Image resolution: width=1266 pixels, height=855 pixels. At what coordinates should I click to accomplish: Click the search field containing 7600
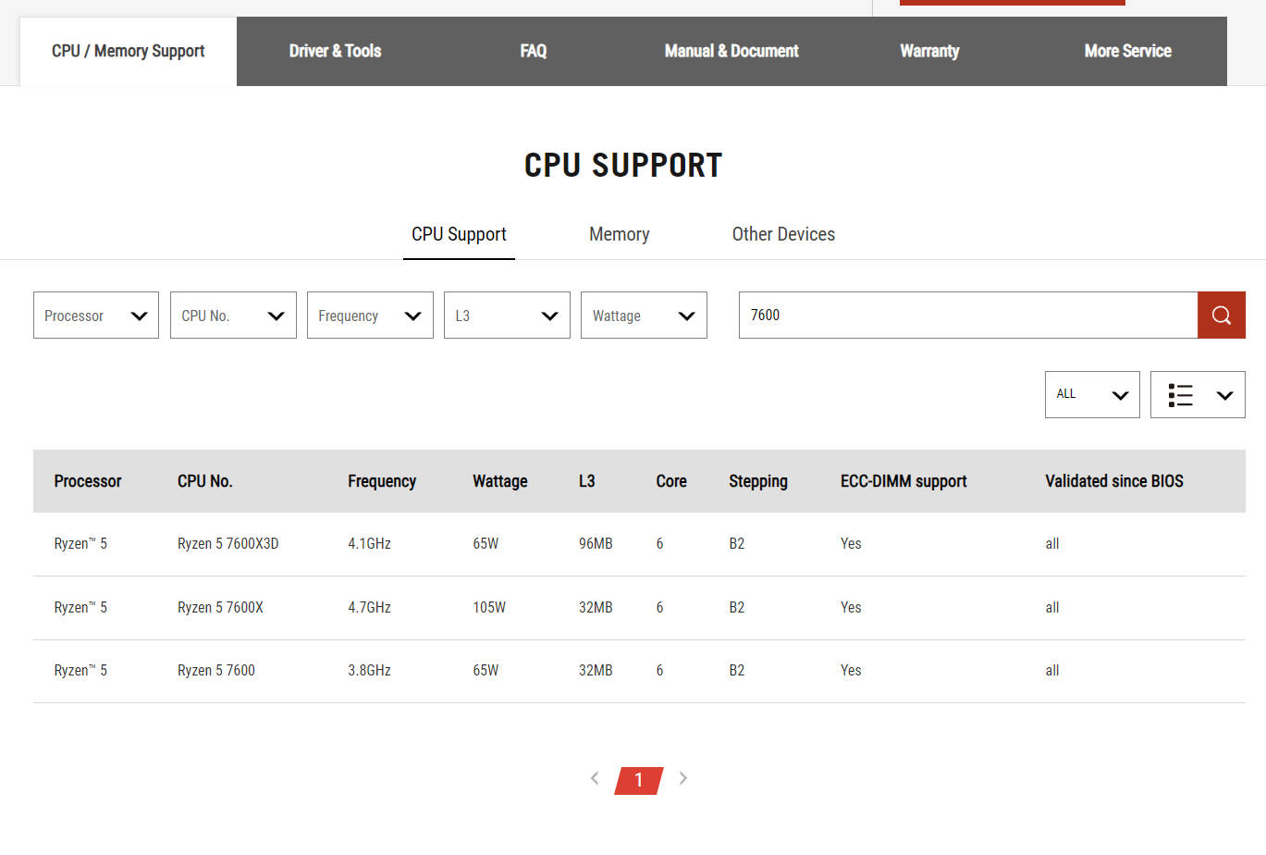968,316
